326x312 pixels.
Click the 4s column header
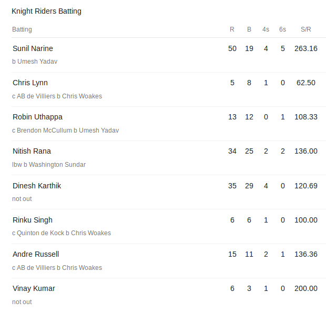coord(266,29)
